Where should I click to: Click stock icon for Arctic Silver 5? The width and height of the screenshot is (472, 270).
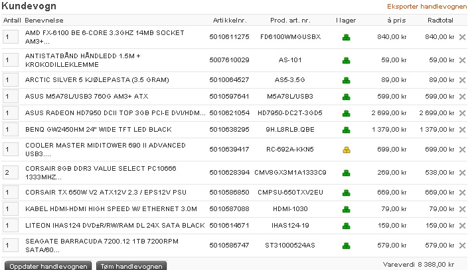[x=346, y=80]
